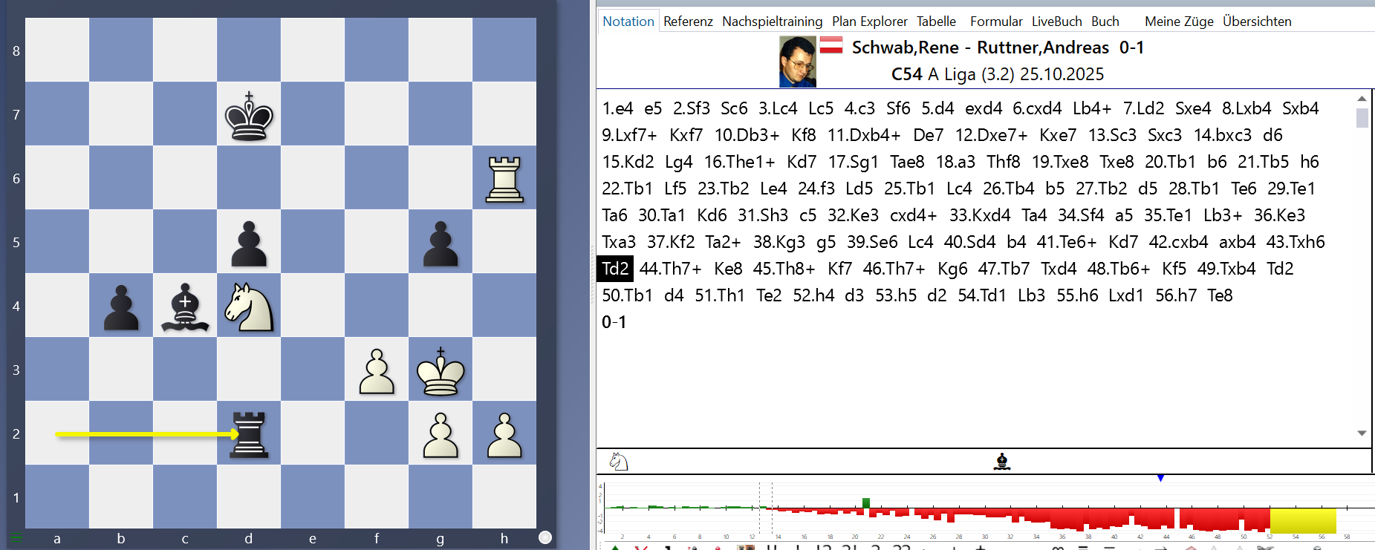
Task: Select move 22.Tb1 in the notation
Action: pos(627,189)
